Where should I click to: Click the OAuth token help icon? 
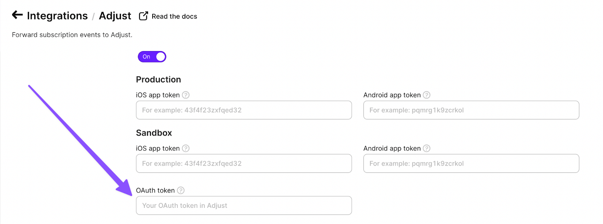(181, 191)
